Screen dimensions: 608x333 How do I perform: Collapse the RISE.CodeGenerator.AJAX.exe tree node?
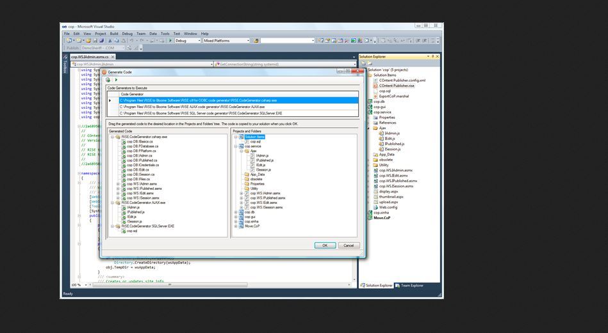(111, 203)
